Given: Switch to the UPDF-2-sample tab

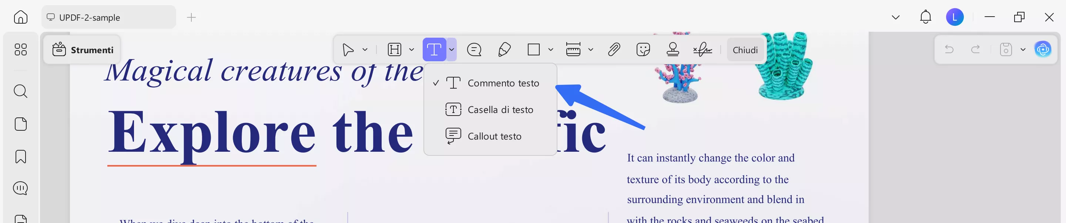Looking at the screenshot, I should tap(108, 17).
